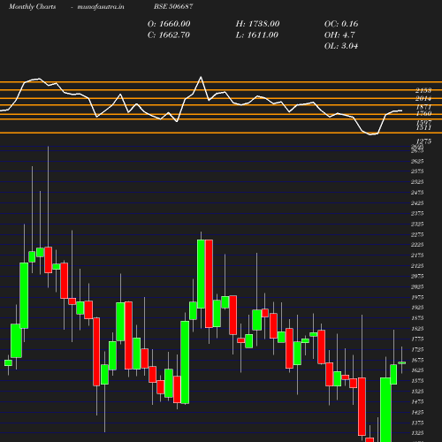Viewport: 442px width, 442px height.
Task: Click the 1375 price axis label
Action: click(417, 423)
